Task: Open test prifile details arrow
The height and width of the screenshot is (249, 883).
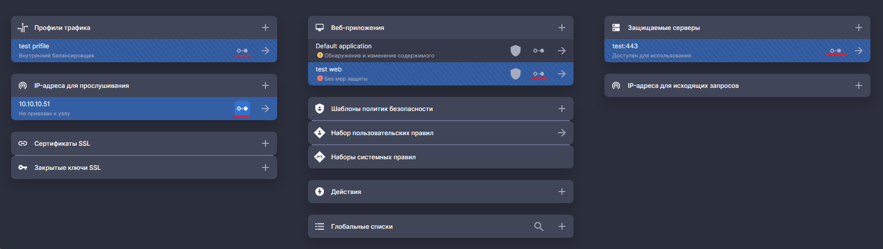Action: pyautogui.click(x=265, y=51)
